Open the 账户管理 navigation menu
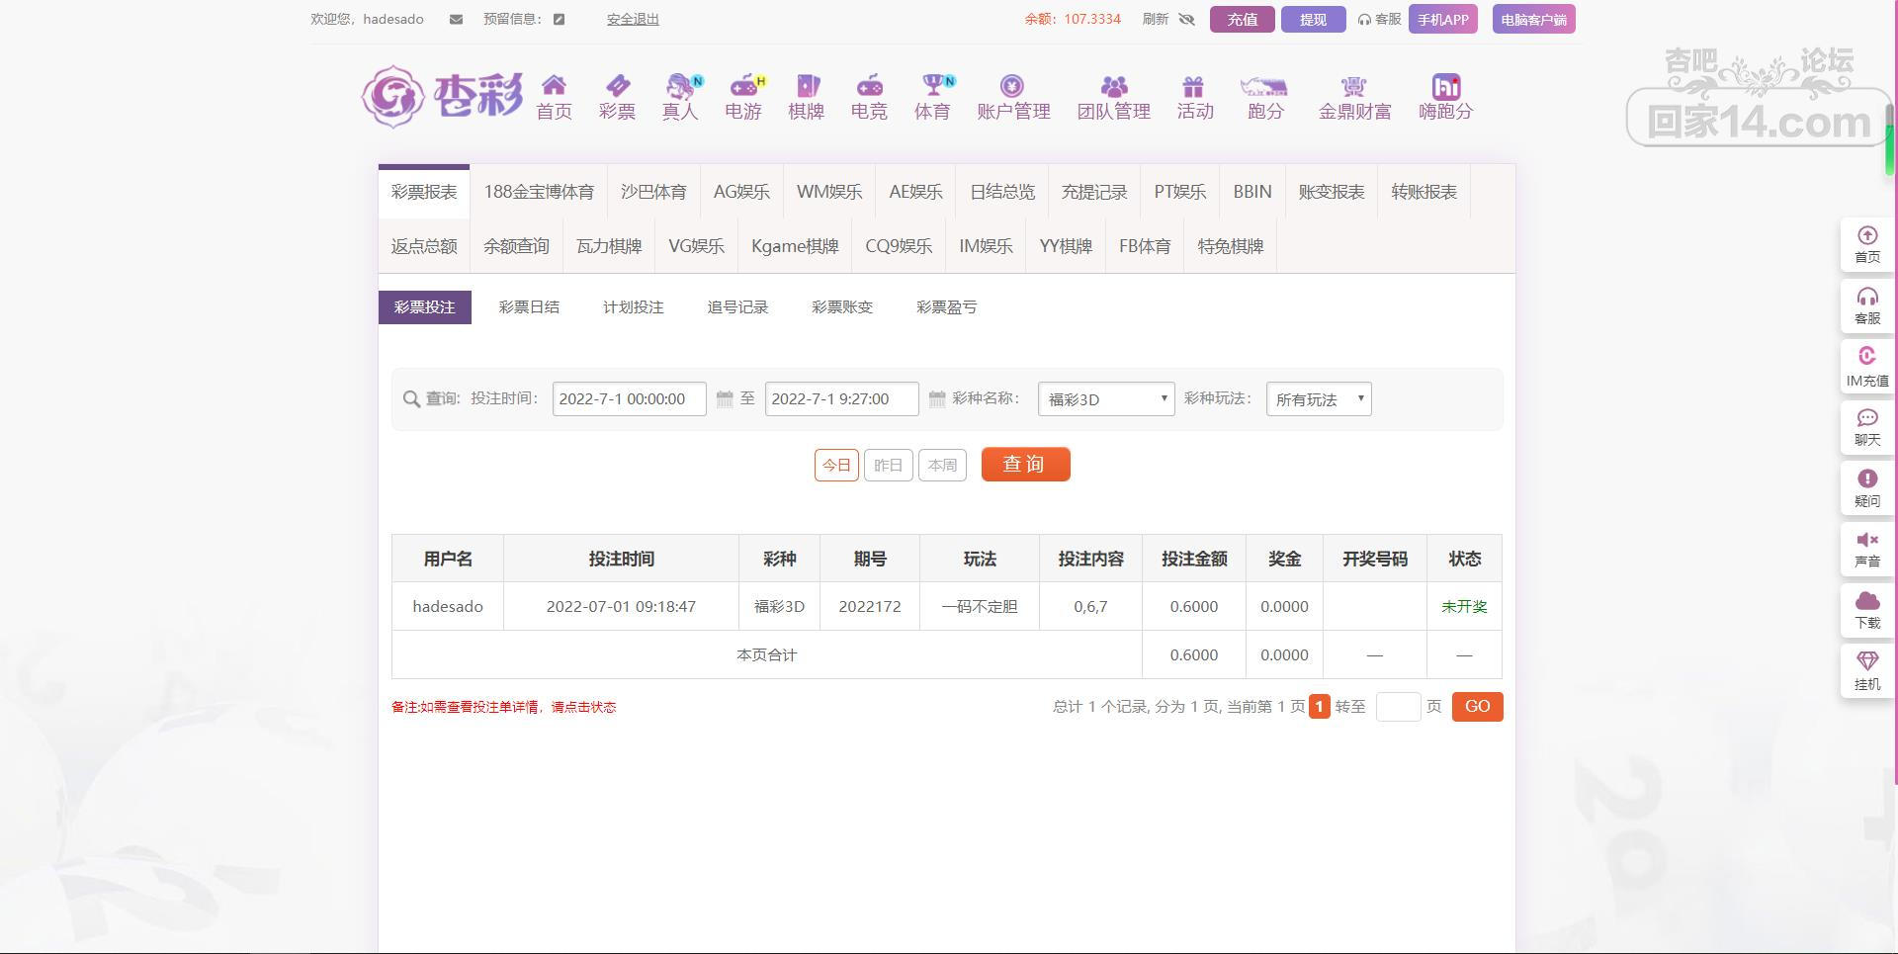The image size is (1898, 954). (1013, 98)
